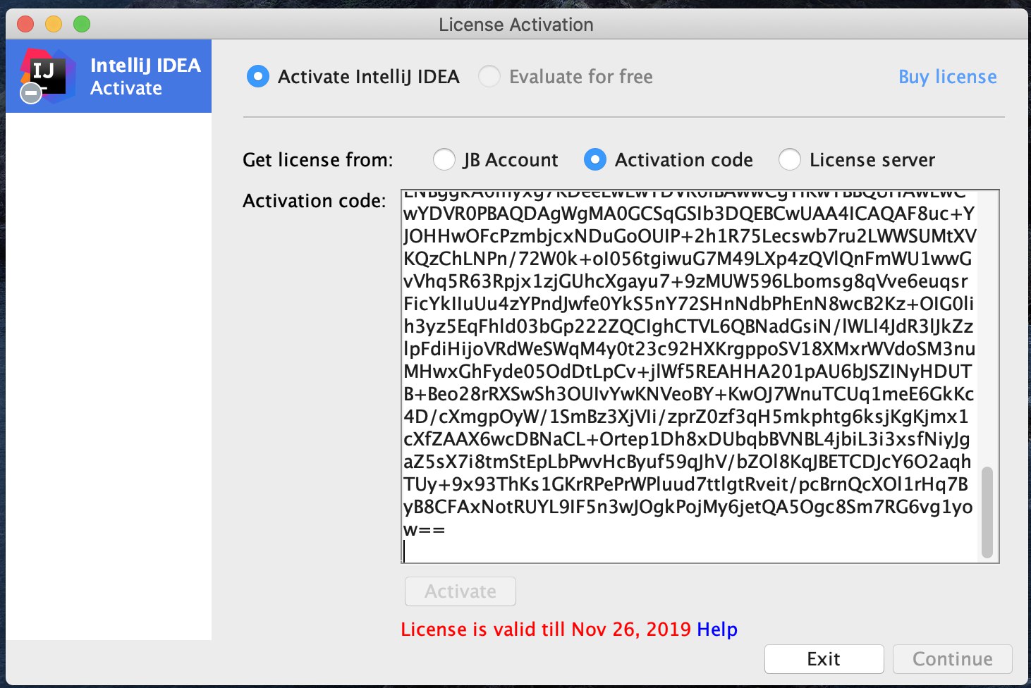Choose the Evaluate for free option

click(489, 76)
